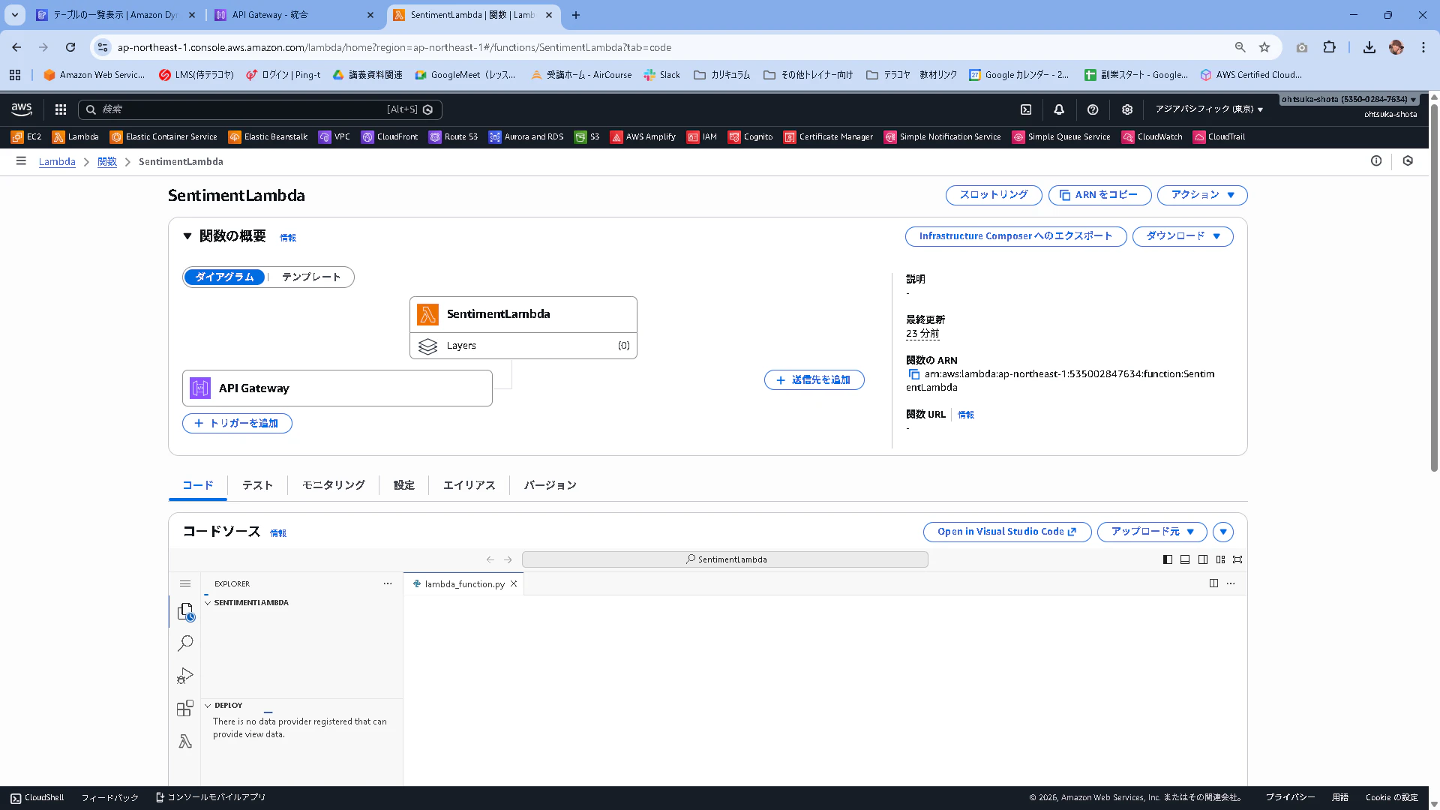Open the Extensions view in the code editor
The image size is (1440, 810).
[185, 709]
